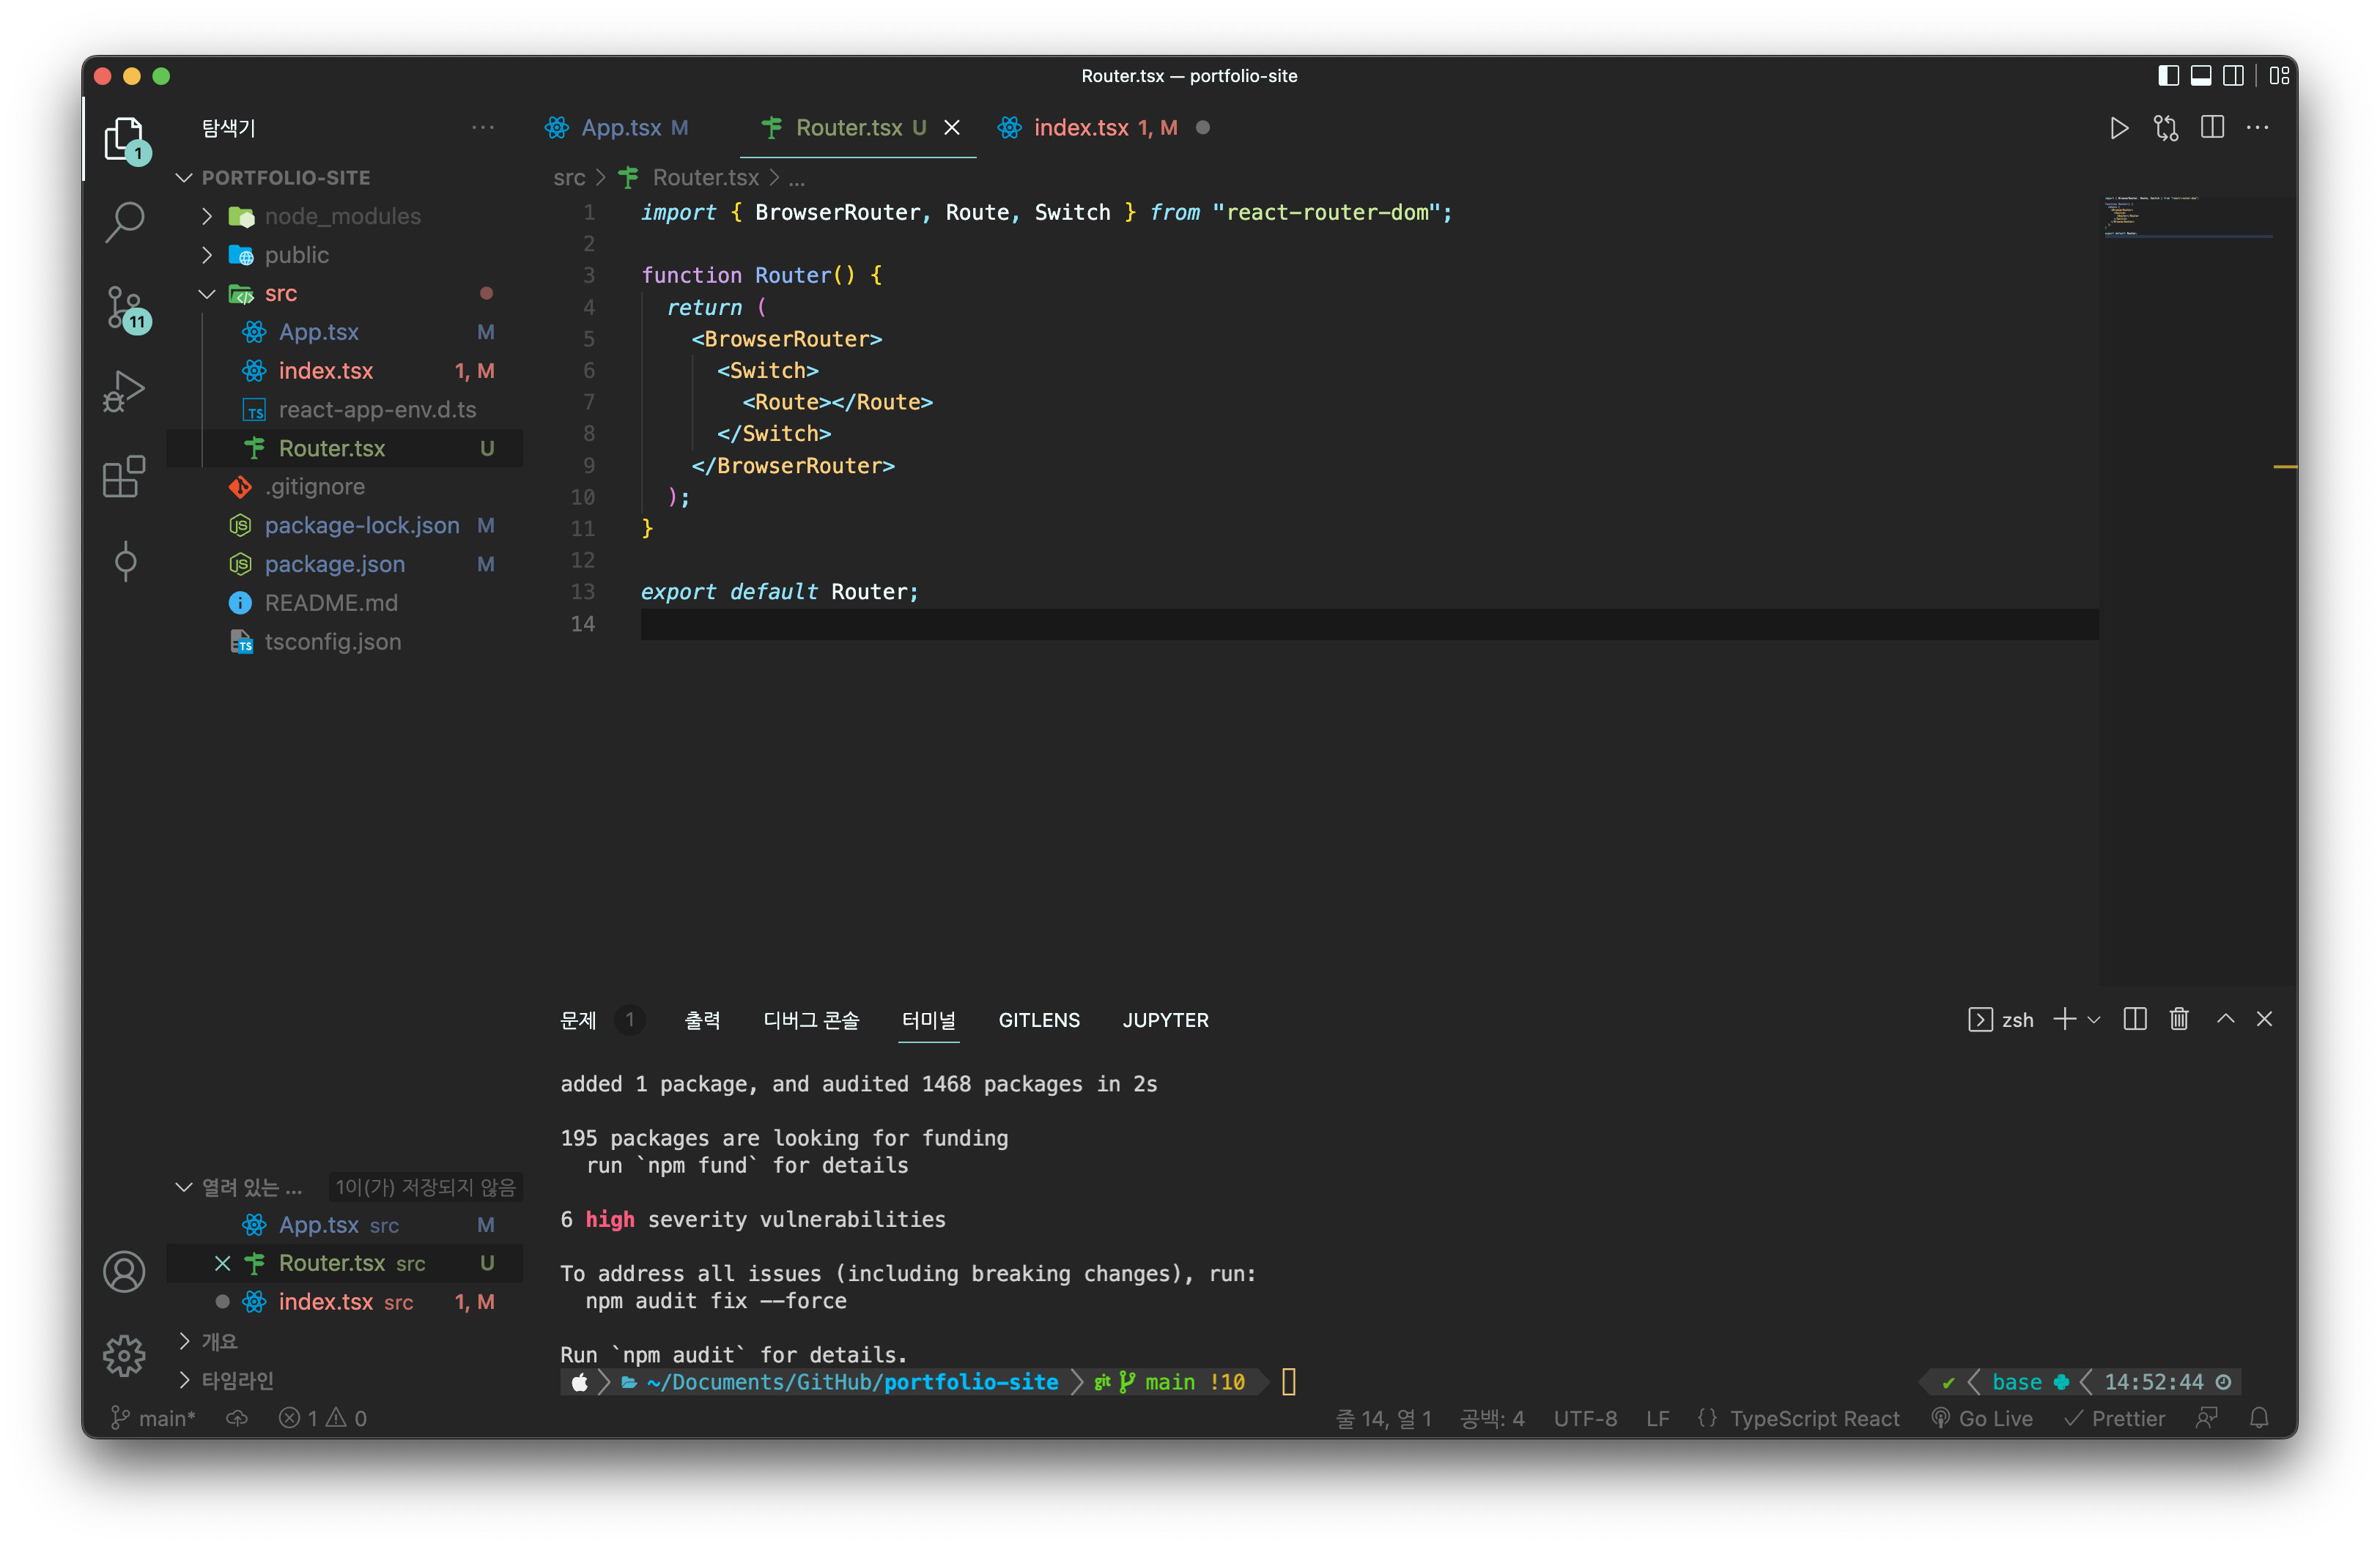Image resolution: width=2380 pixels, height=1547 pixels.
Task: Open the Run and Debug view
Action: pyautogui.click(x=124, y=390)
